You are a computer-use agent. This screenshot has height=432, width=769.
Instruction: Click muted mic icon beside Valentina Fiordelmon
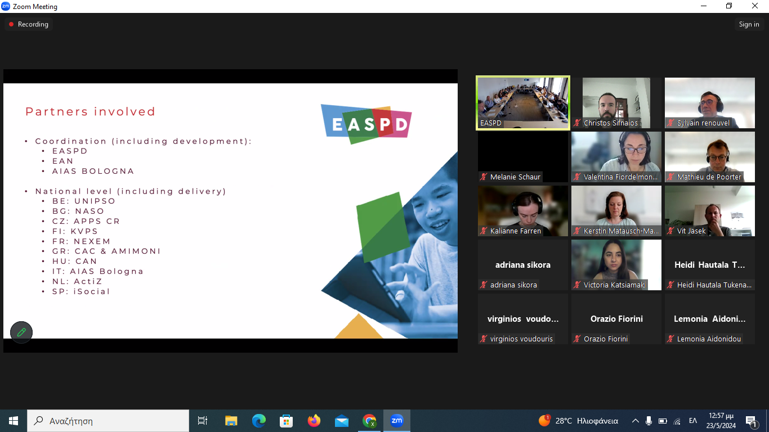[x=577, y=177]
